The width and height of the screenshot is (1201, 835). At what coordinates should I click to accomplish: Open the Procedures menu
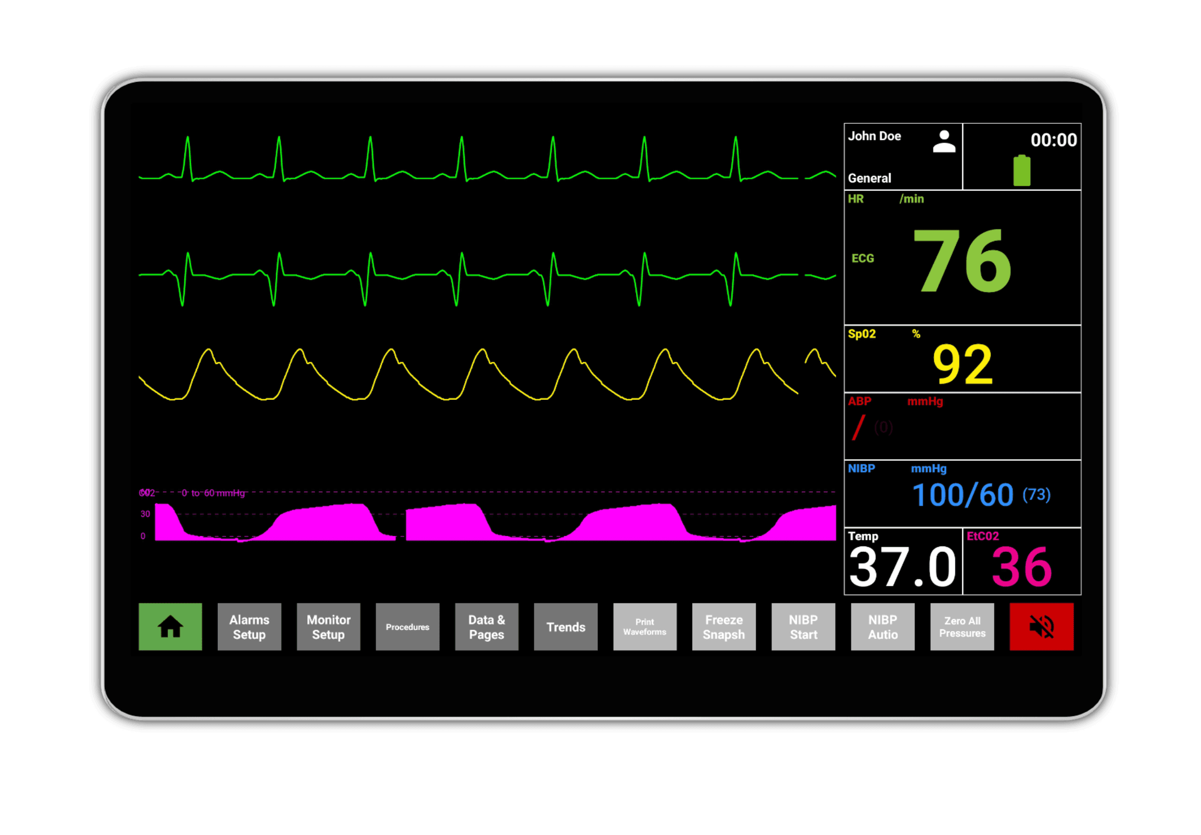[x=408, y=626]
